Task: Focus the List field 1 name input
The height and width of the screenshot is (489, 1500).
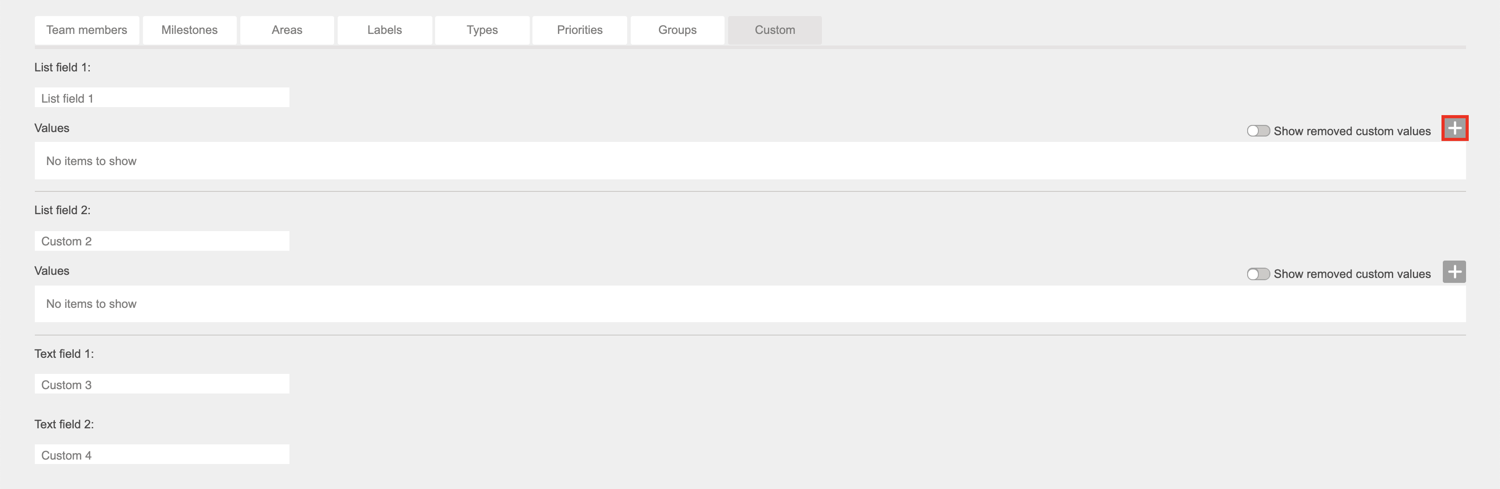Action: (162, 98)
